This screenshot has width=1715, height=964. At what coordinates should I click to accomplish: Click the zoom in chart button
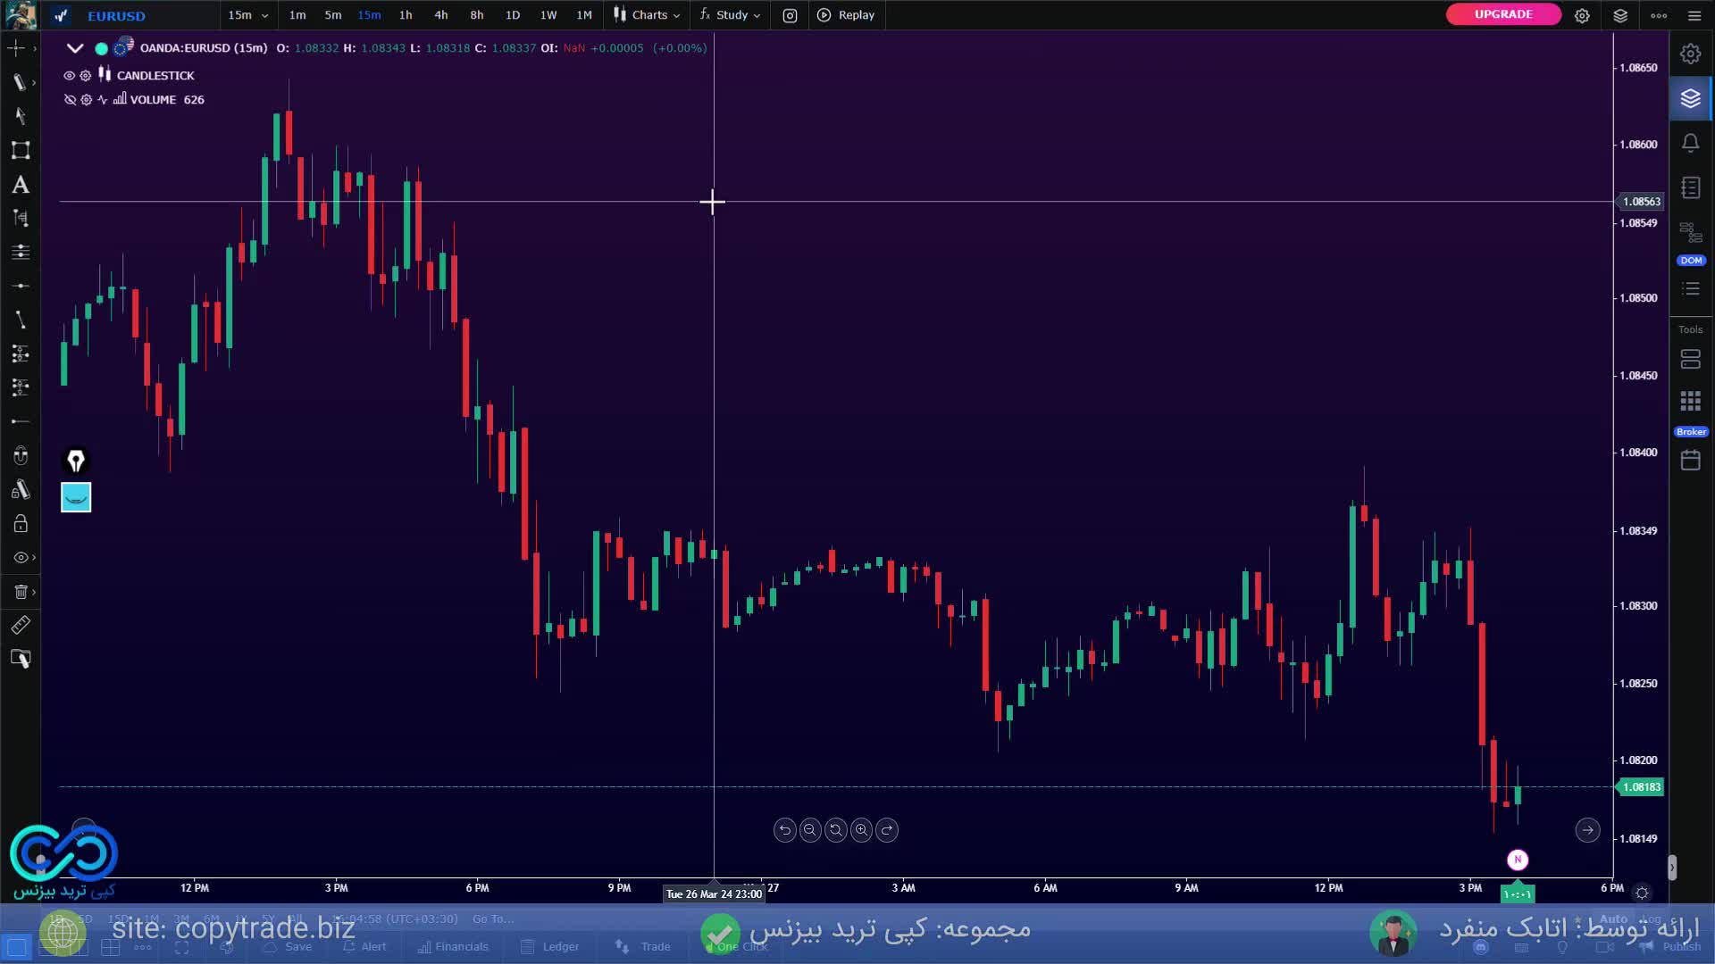click(861, 830)
